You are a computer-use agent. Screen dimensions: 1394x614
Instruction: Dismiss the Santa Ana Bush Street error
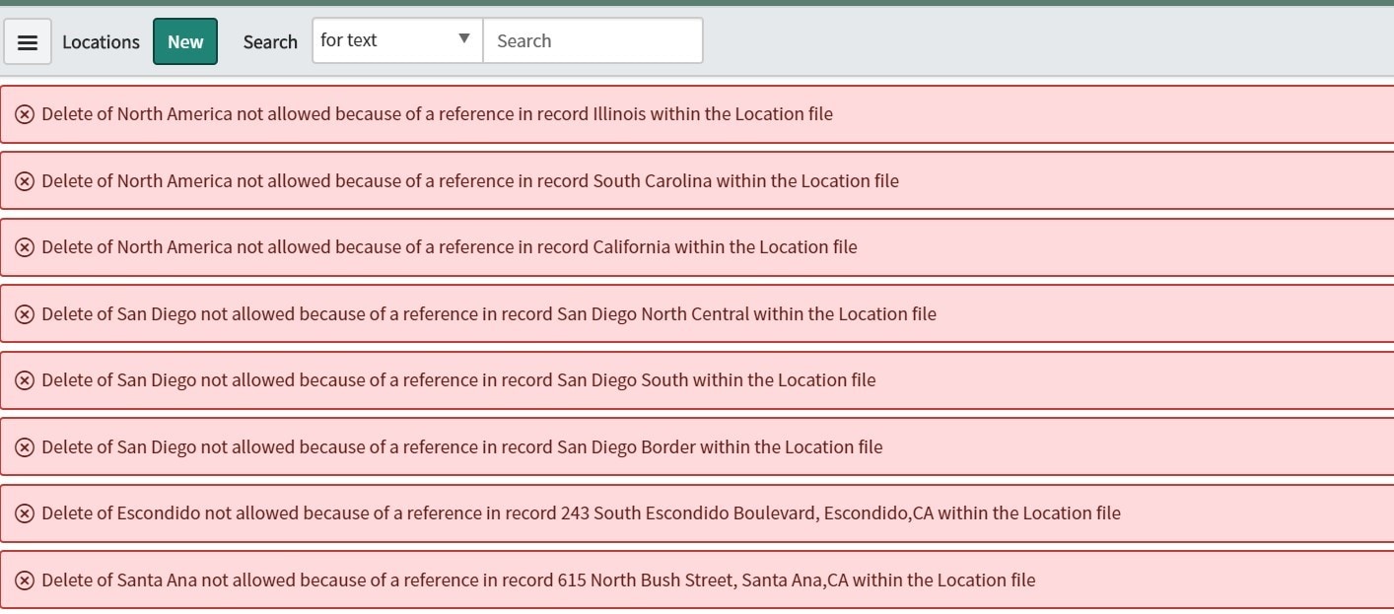(x=26, y=580)
